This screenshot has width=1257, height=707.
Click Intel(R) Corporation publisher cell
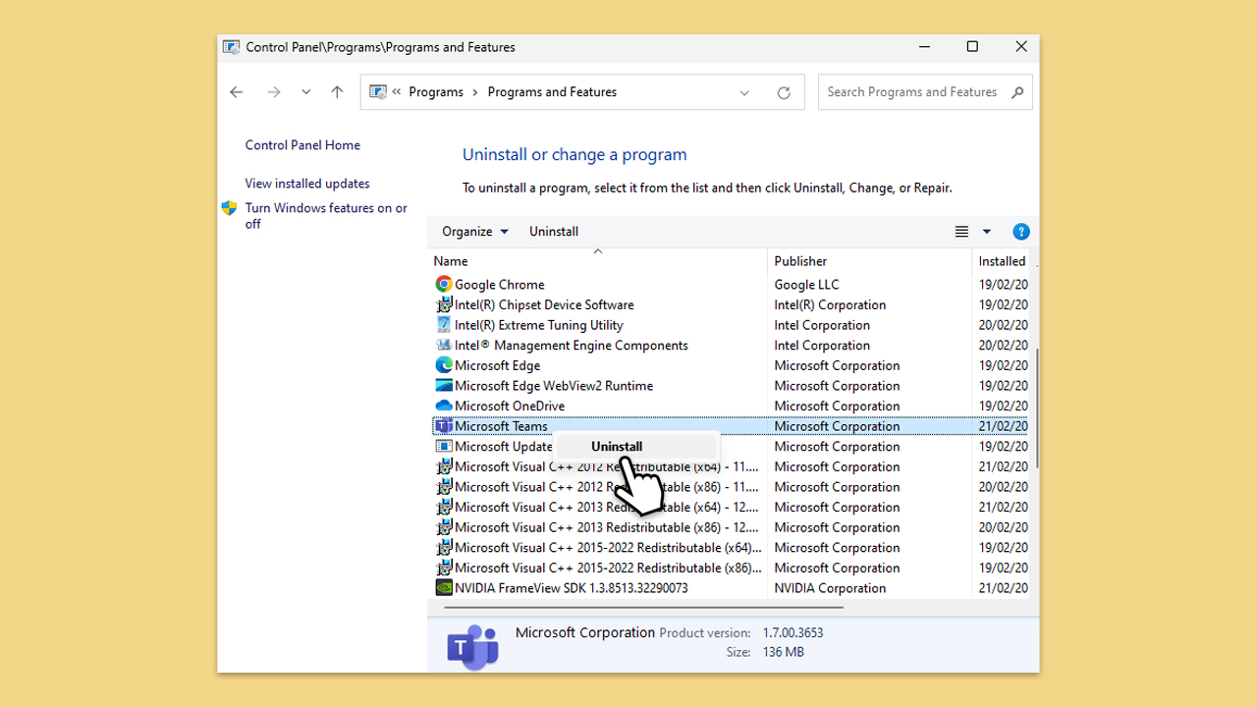[x=830, y=304]
